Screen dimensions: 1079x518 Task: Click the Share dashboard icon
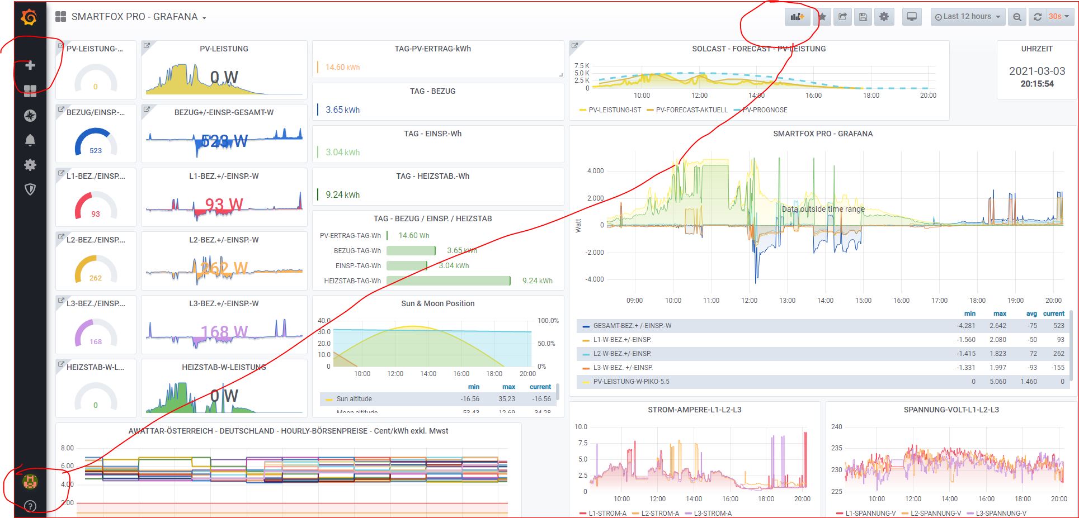(x=842, y=17)
